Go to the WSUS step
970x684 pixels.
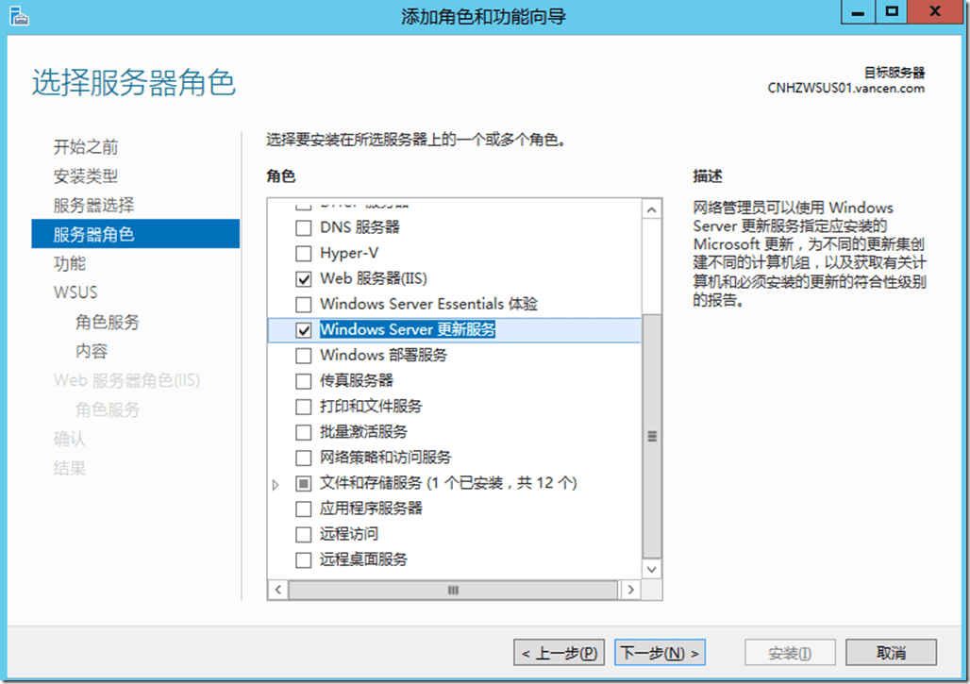(x=75, y=292)
